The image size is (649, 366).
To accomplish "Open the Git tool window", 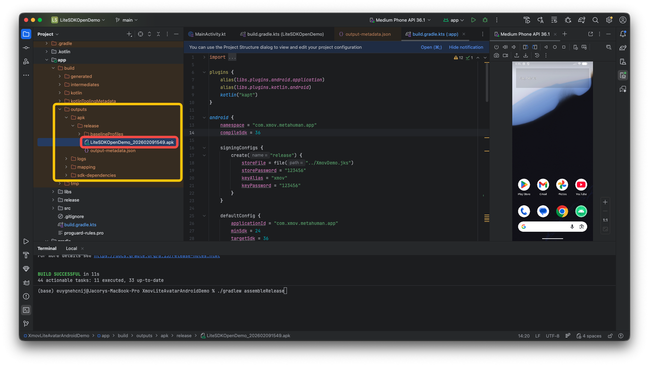I will coord(26,323).
